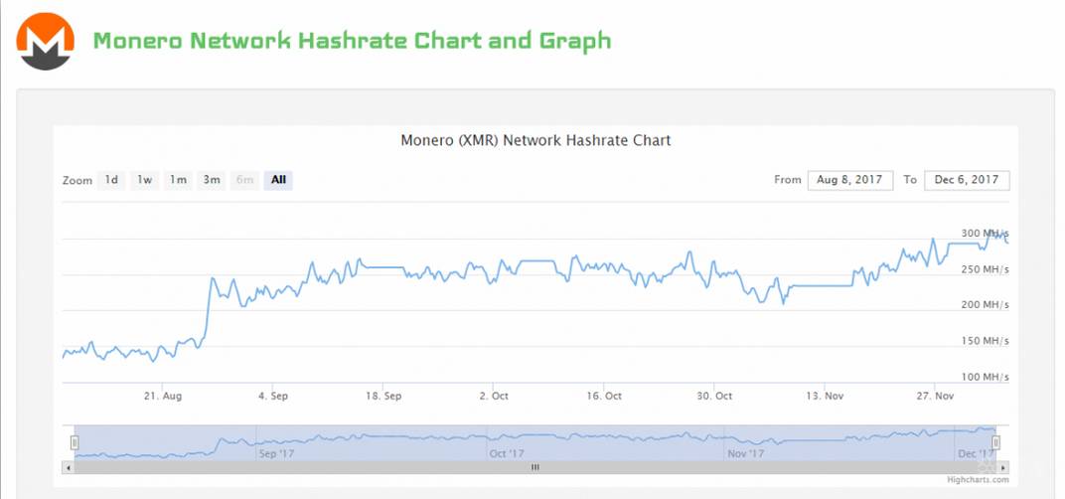Set chart zoom to 1d
1065x499 pixels.
pos(112,180)
